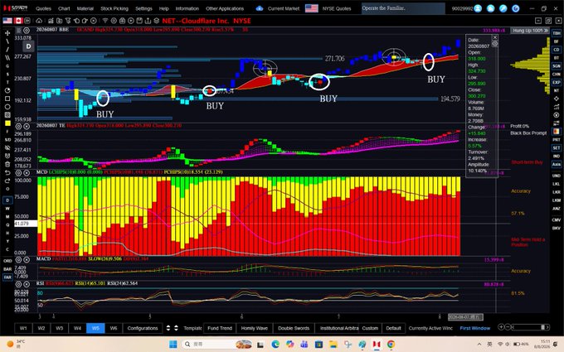Click the Default template button
Screen dimensions: 564x352
pos(393,328)
